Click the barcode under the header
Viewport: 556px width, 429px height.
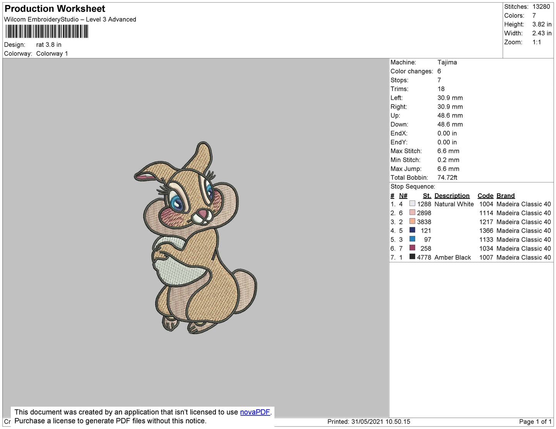47,31
